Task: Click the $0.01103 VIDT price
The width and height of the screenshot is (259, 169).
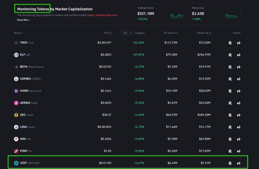Action: [105, 163]
